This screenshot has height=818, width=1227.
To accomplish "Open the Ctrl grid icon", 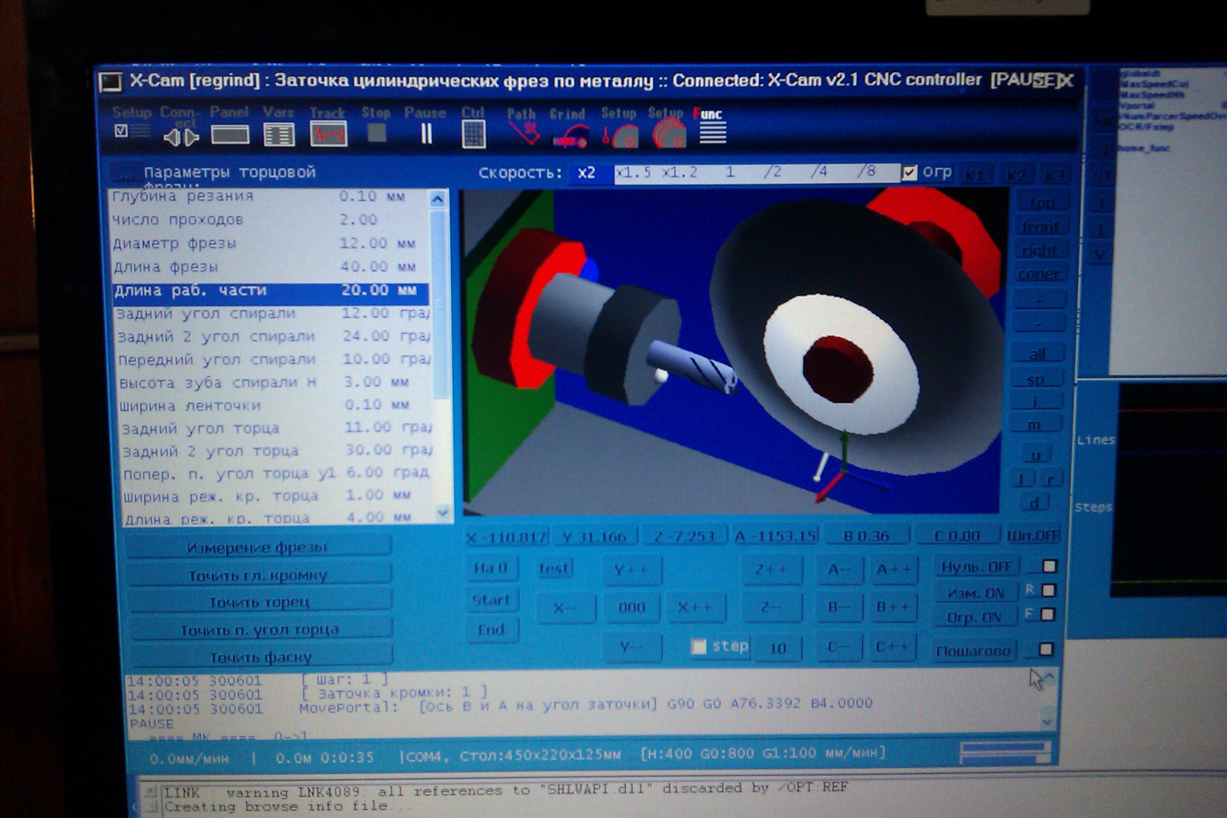I will pos(474,134).
